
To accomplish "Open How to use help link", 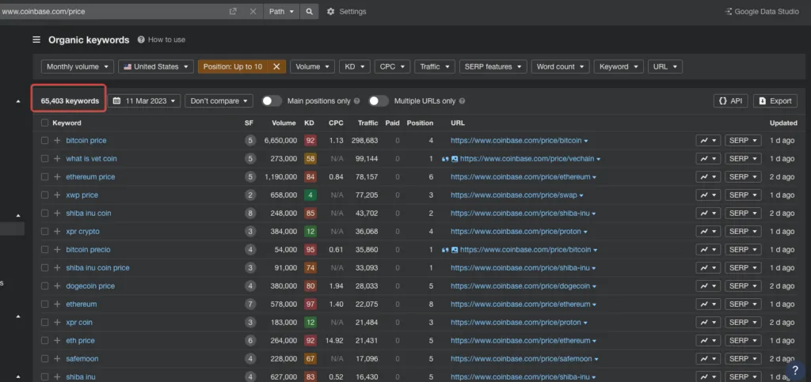I will tap(162, 40).
